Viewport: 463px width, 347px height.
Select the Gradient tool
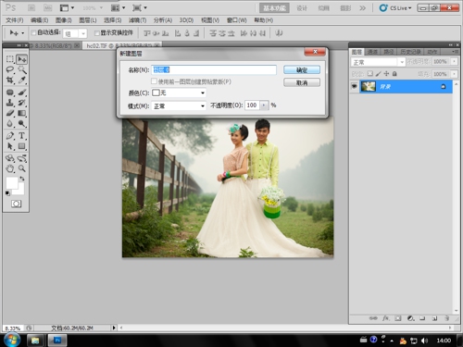21,113
